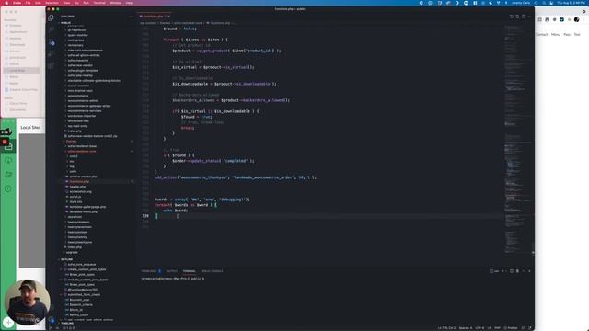This screenshot has width=589, height=331.
Task: Switch to the Debug Console panel tab
Action: pos(212,271)
